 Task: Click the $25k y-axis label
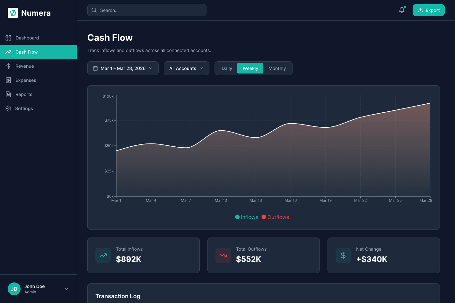(109, 171)
